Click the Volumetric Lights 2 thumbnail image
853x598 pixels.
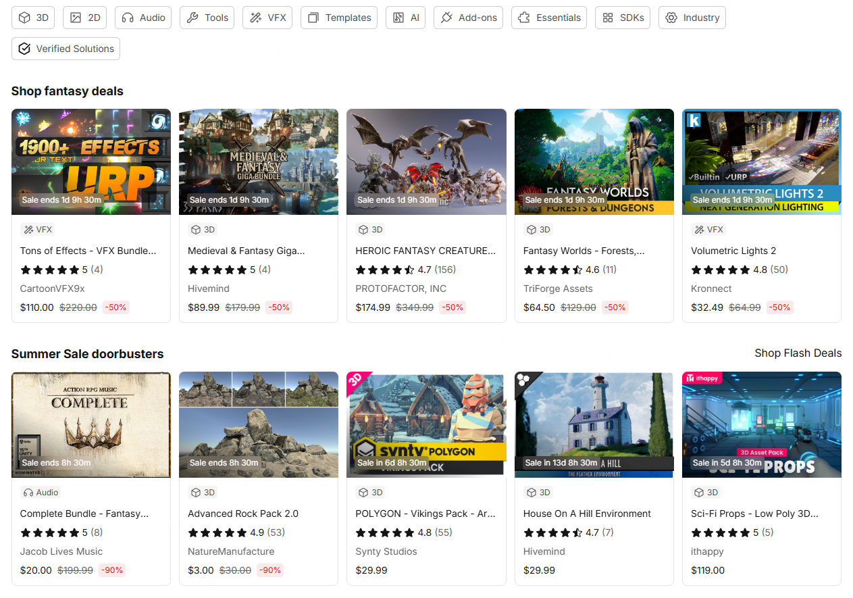[x=762, y=162]
